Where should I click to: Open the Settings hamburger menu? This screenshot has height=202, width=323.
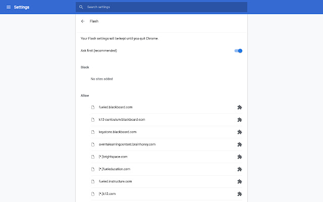(x=8, y=7)
